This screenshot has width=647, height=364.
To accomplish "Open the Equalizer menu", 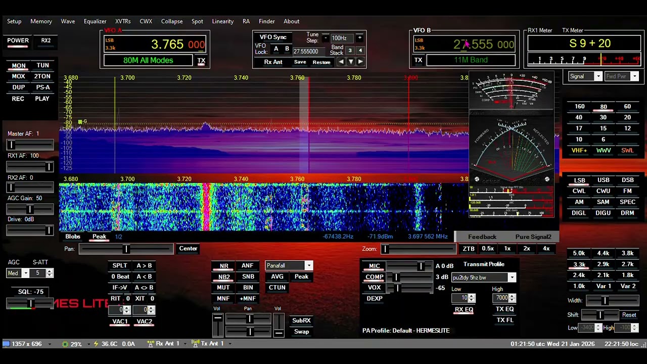I will tap(95, 21).
